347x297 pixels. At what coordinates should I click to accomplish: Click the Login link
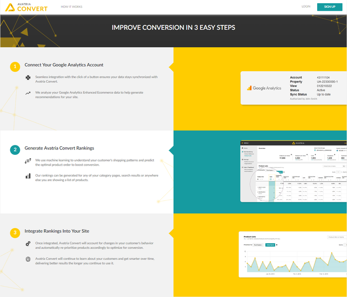[306, 7]
